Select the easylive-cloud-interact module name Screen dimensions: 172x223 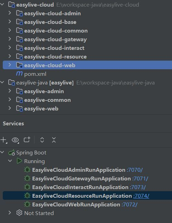click(x=54, y=48)
